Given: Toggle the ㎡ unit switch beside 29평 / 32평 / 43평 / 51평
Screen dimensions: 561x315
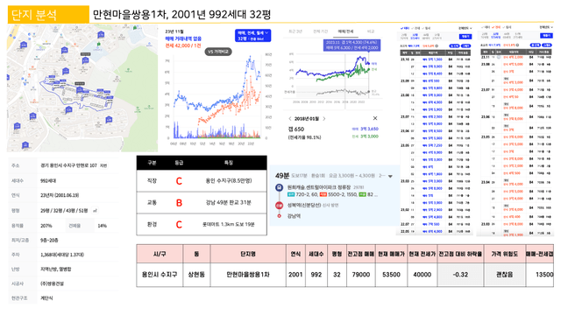Looking at the screenshot, I should 96,211.
